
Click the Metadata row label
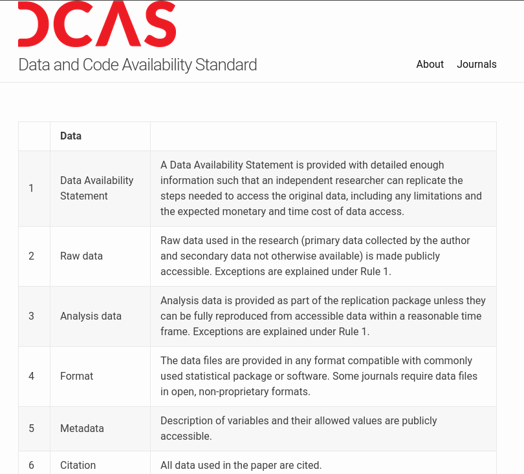(x=82, y=428)
